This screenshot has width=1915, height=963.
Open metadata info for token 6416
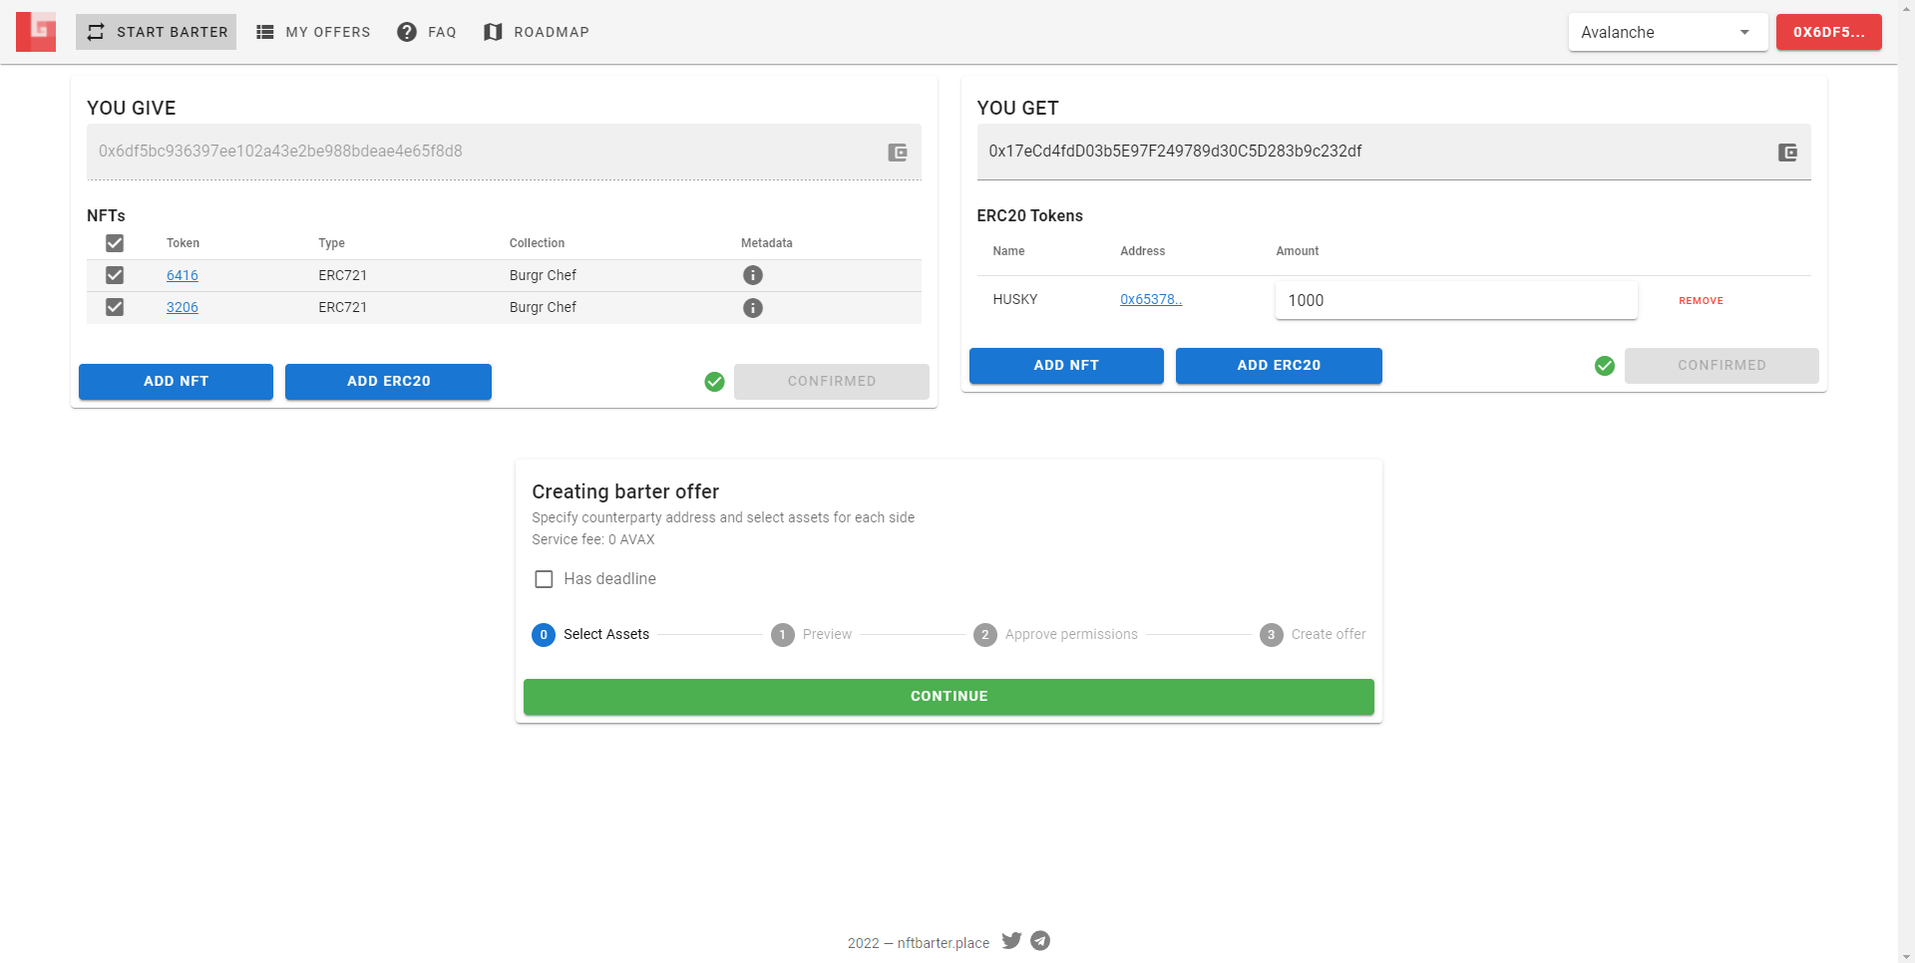(x=753, y=275)
